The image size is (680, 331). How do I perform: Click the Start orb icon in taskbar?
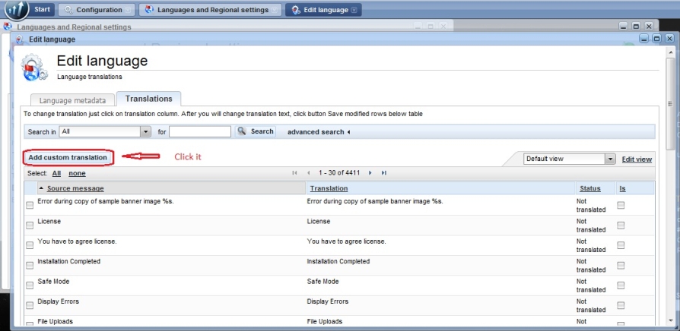click(17, 10)
